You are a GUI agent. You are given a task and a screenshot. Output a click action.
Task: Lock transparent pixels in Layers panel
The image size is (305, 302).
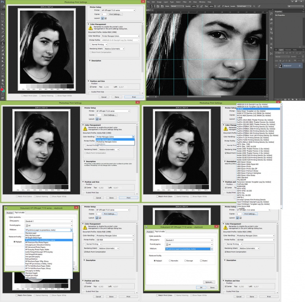pyautogui.click(x=280, y=61)
